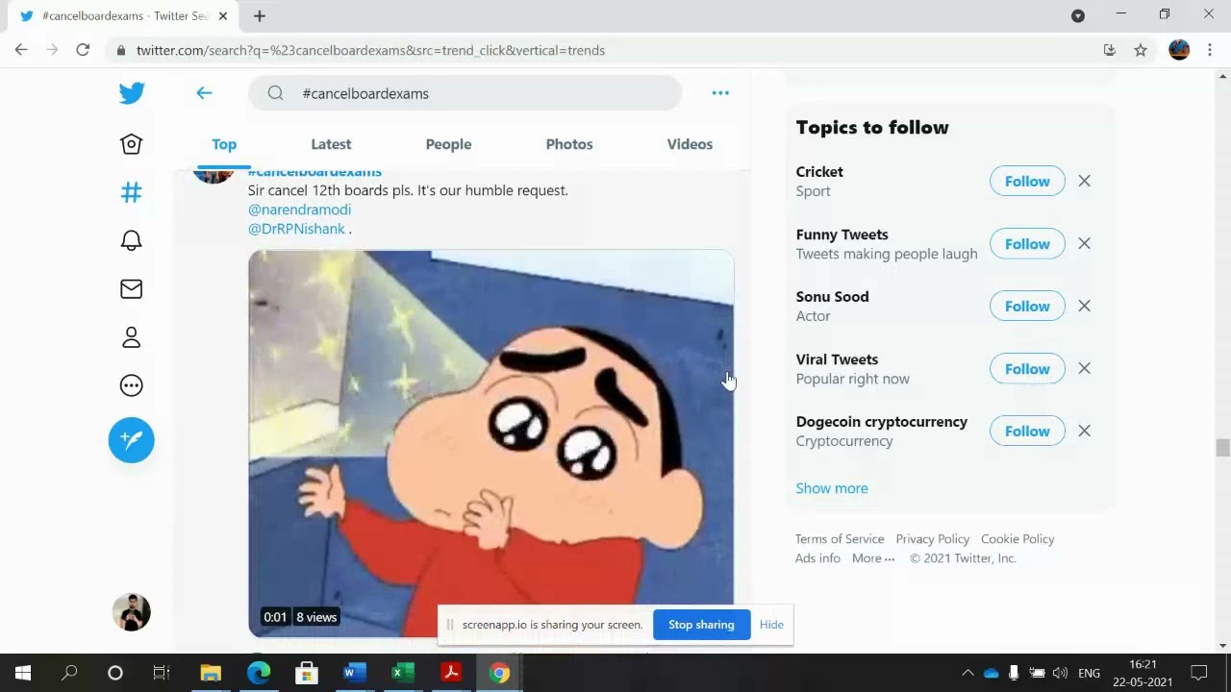
Task: Click Stop sharing button
Action: [701, 625]
